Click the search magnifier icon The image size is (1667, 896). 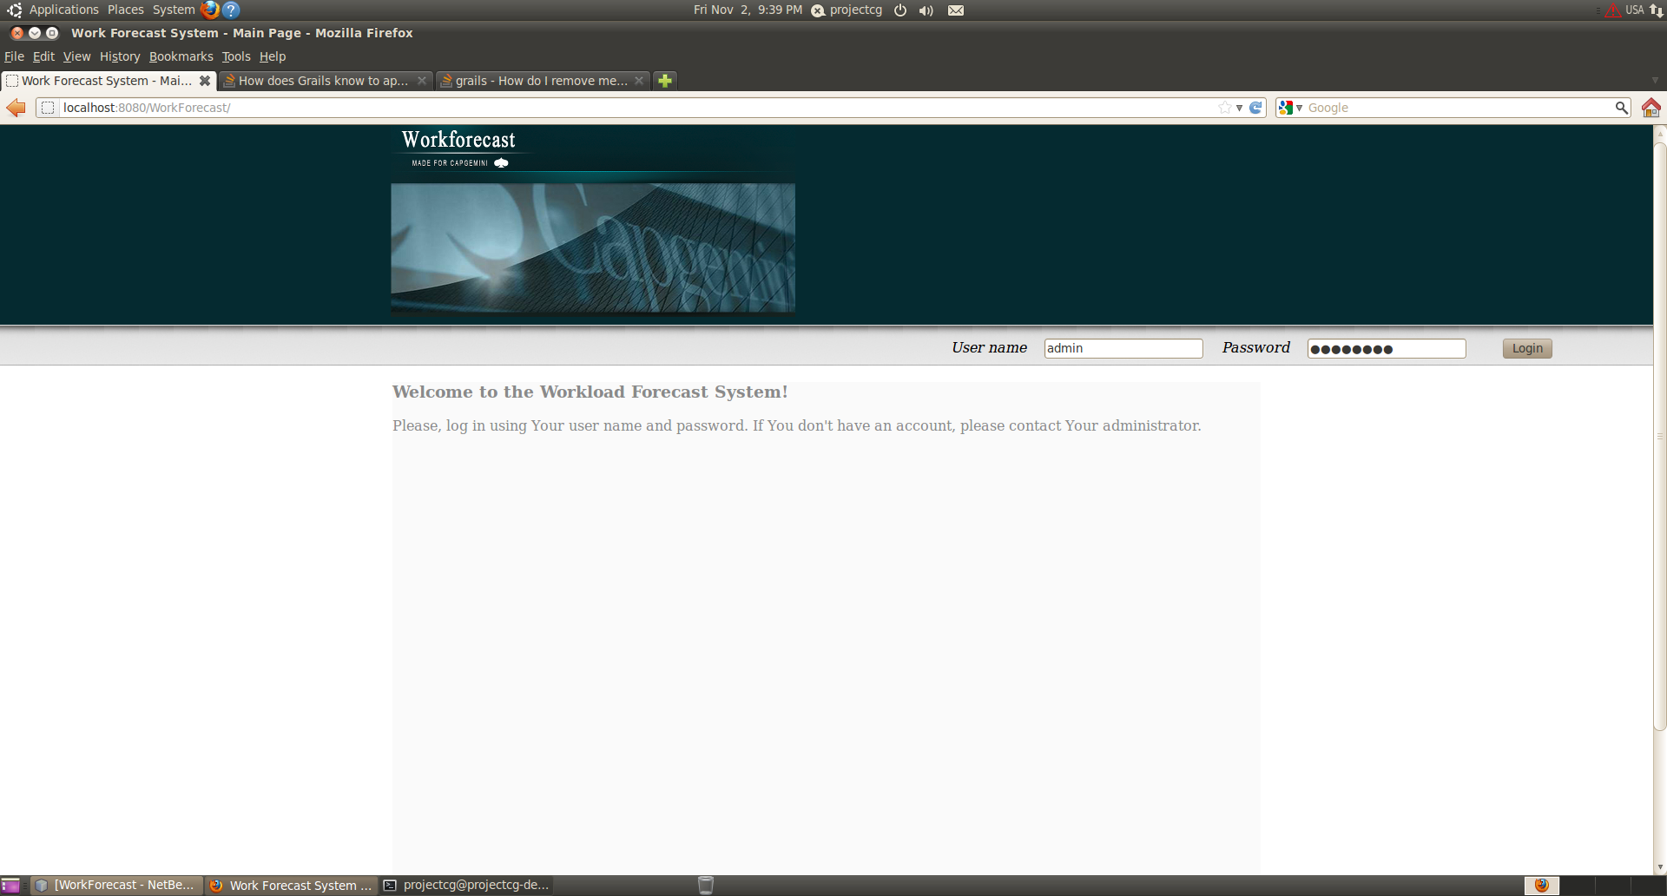1621,108
